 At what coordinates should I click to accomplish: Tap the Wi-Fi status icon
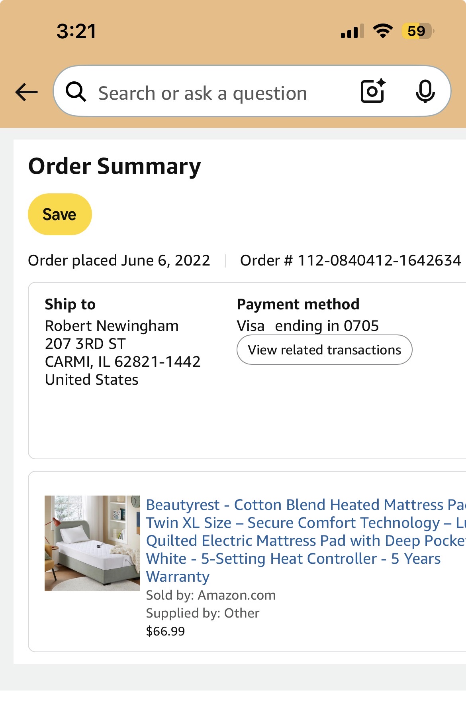[x=383, y=31]
